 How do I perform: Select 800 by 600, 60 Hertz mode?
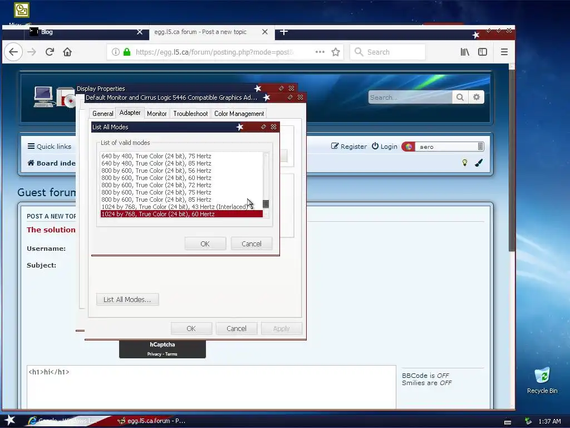click(181, 178)
